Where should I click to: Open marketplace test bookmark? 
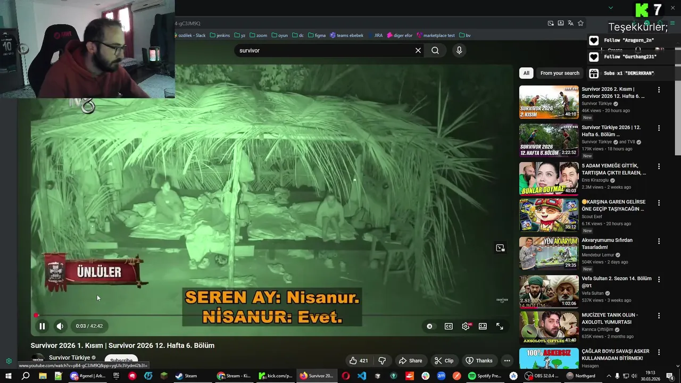436,36
